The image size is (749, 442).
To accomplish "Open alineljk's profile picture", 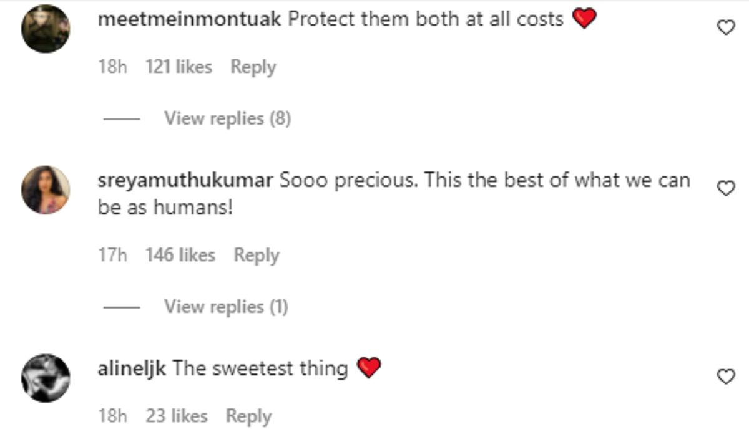I will 46,378.
